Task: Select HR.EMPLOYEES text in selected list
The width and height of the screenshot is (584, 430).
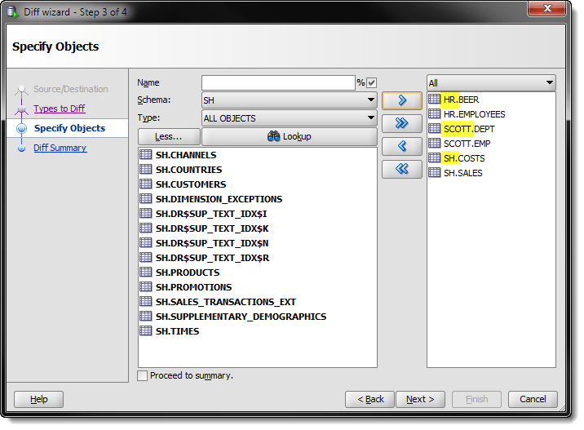Action: [474, 114]
